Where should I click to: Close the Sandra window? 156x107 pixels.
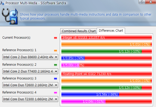tap(151, 2)
